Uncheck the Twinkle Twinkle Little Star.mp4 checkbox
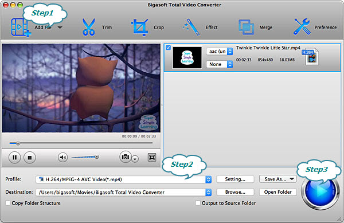344x223 pixels. coord(168,48)
